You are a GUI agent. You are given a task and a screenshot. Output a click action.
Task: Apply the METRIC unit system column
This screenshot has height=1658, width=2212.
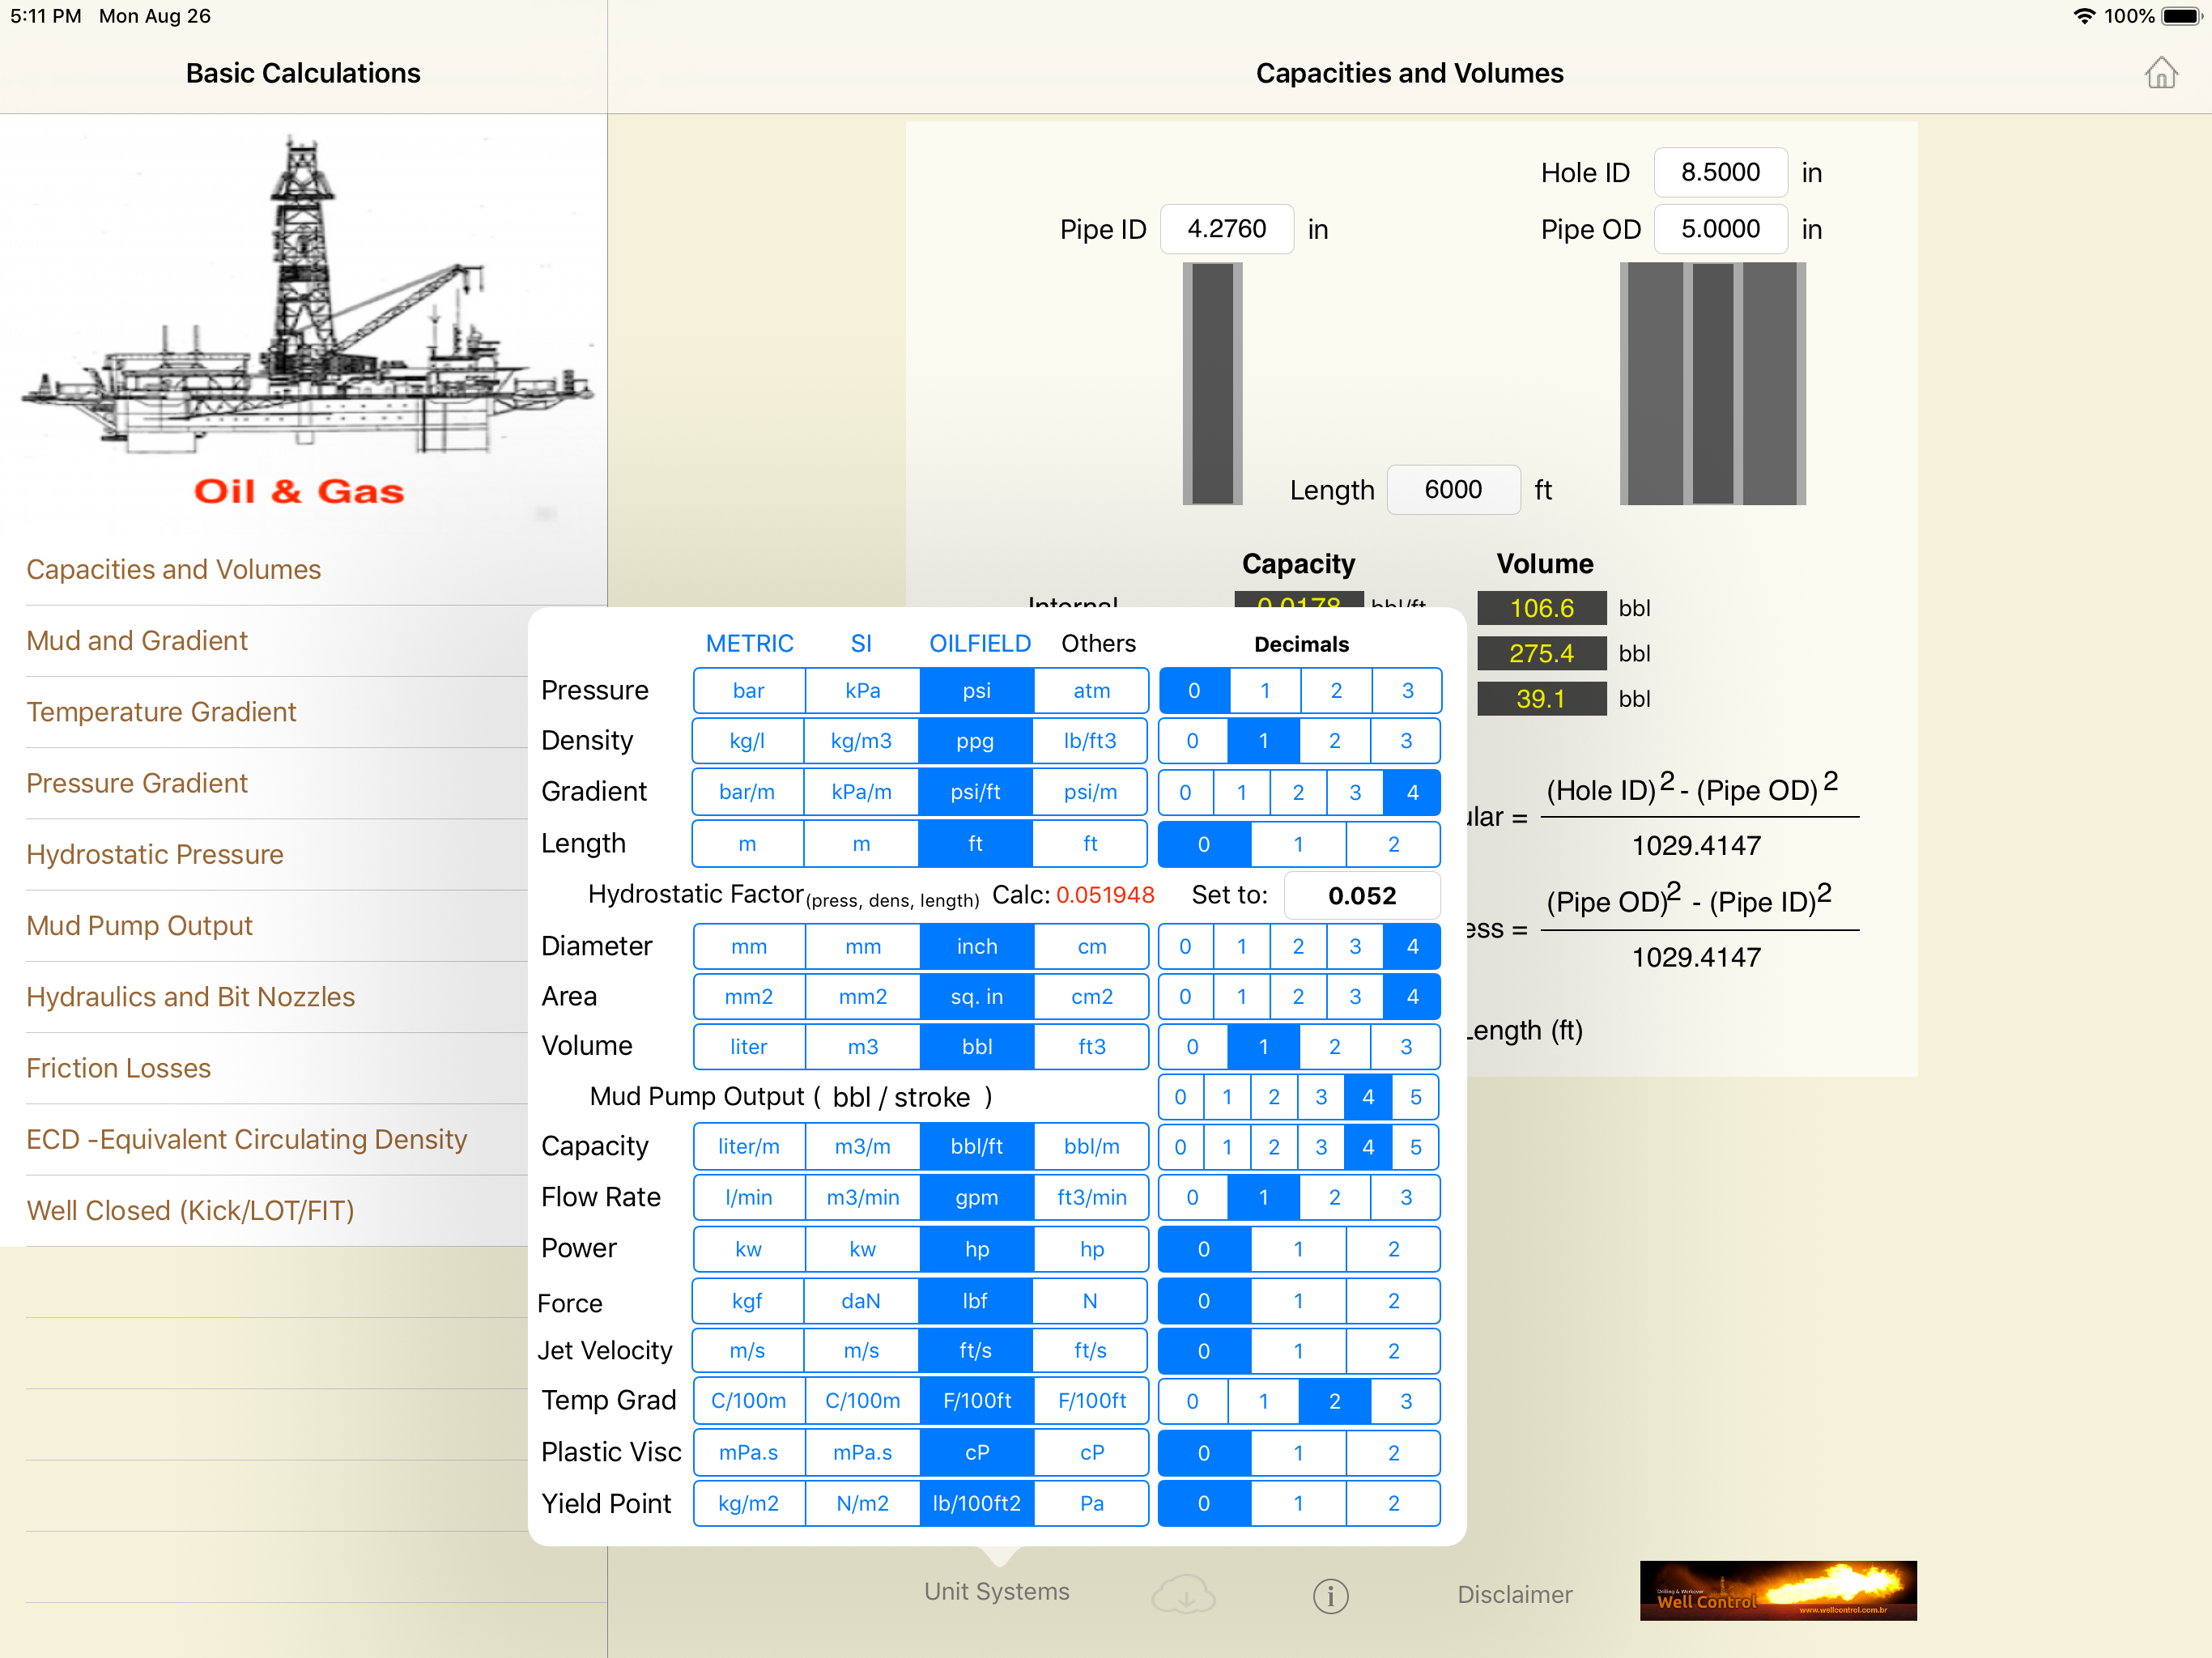click(749, 643)
